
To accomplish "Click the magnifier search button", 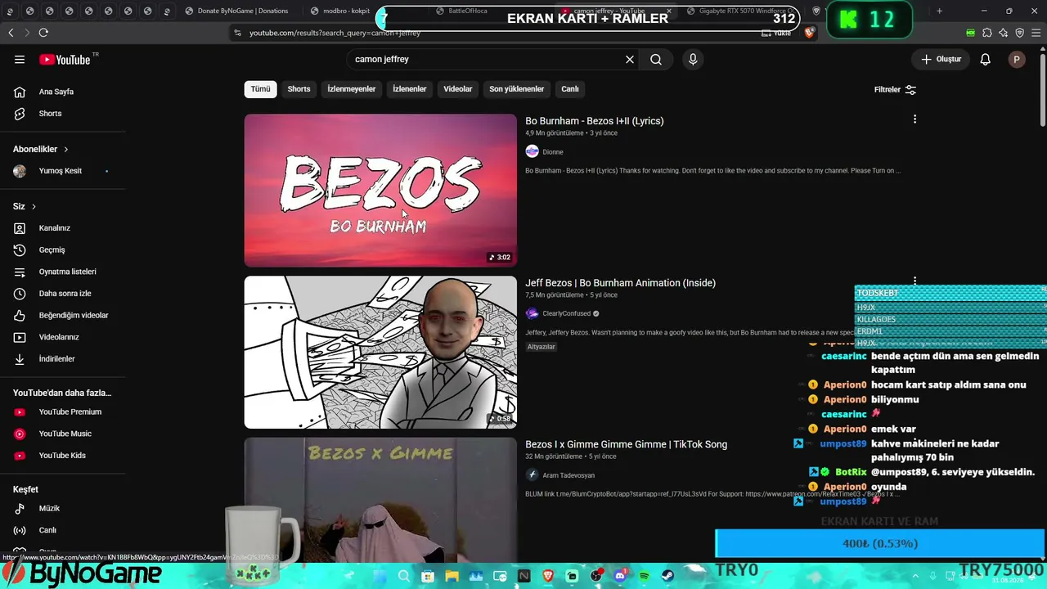I will point(656,59).
